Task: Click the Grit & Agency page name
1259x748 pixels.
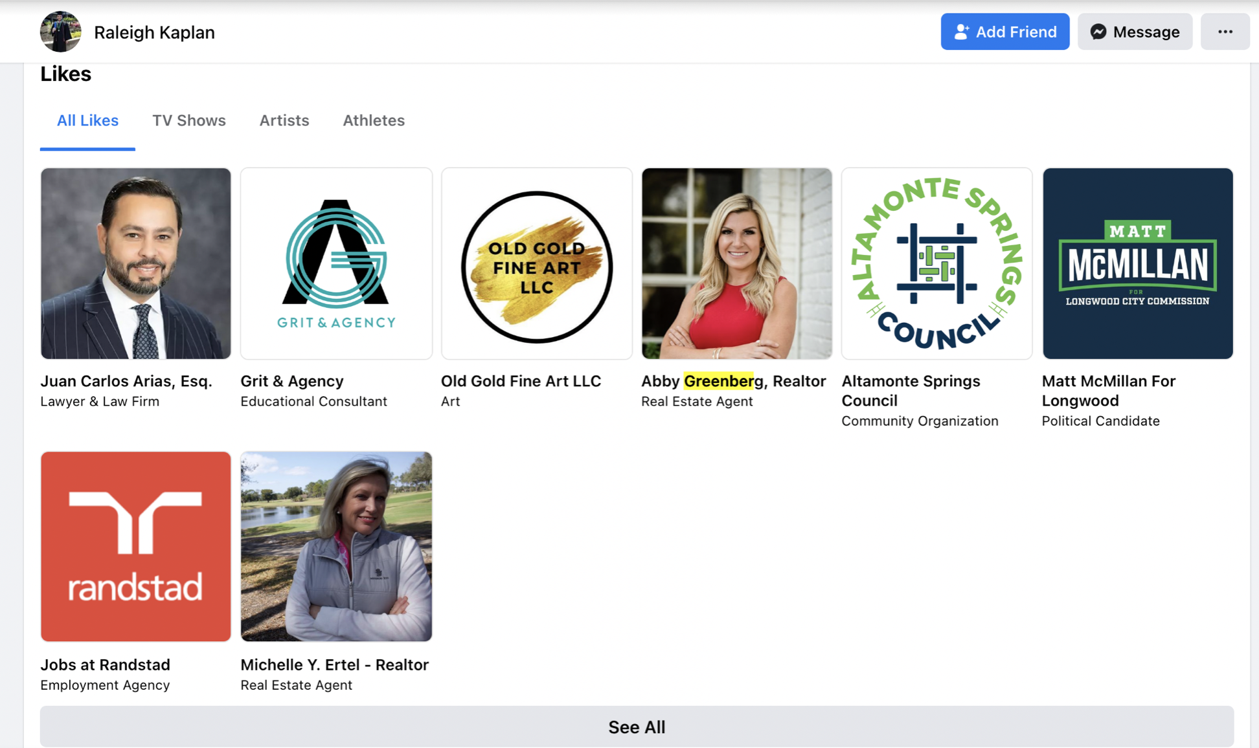Action: [292, 381]
